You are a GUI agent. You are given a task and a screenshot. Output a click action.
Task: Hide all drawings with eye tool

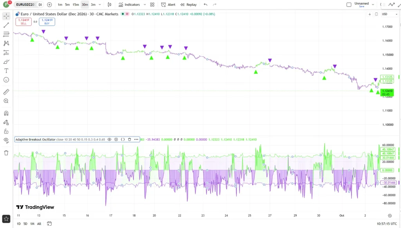tap(6, 141)
